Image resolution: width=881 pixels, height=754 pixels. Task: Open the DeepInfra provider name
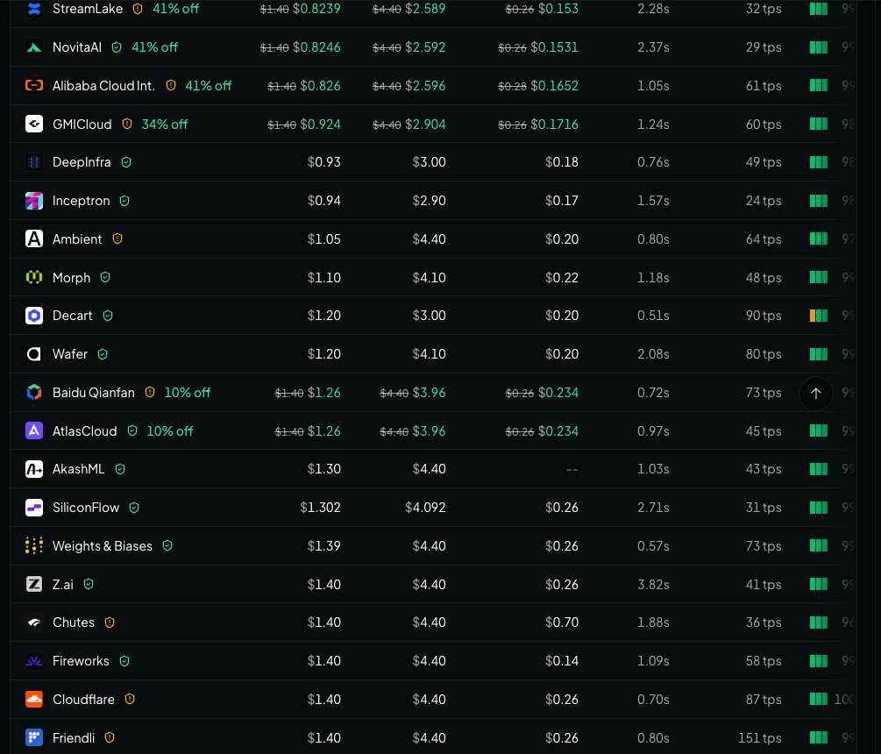click(x=82, y=162)
